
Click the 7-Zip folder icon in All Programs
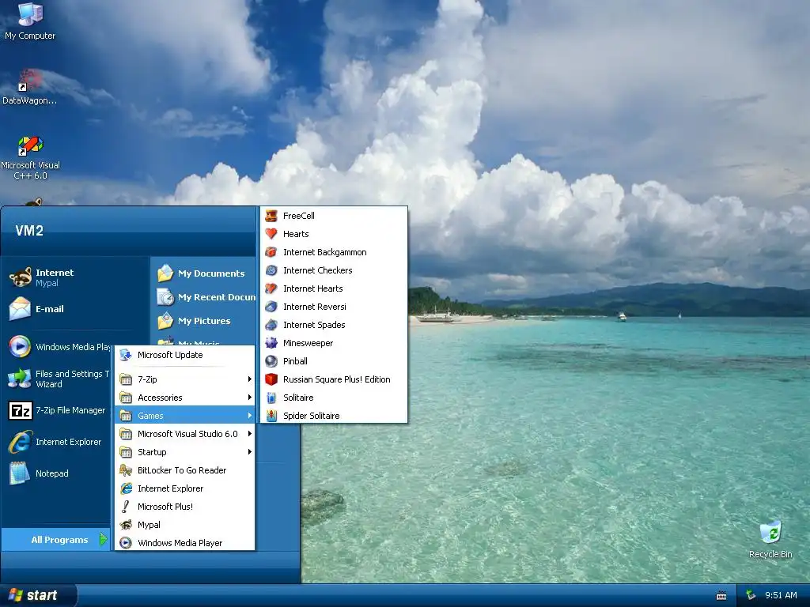[x=126, y=379]
